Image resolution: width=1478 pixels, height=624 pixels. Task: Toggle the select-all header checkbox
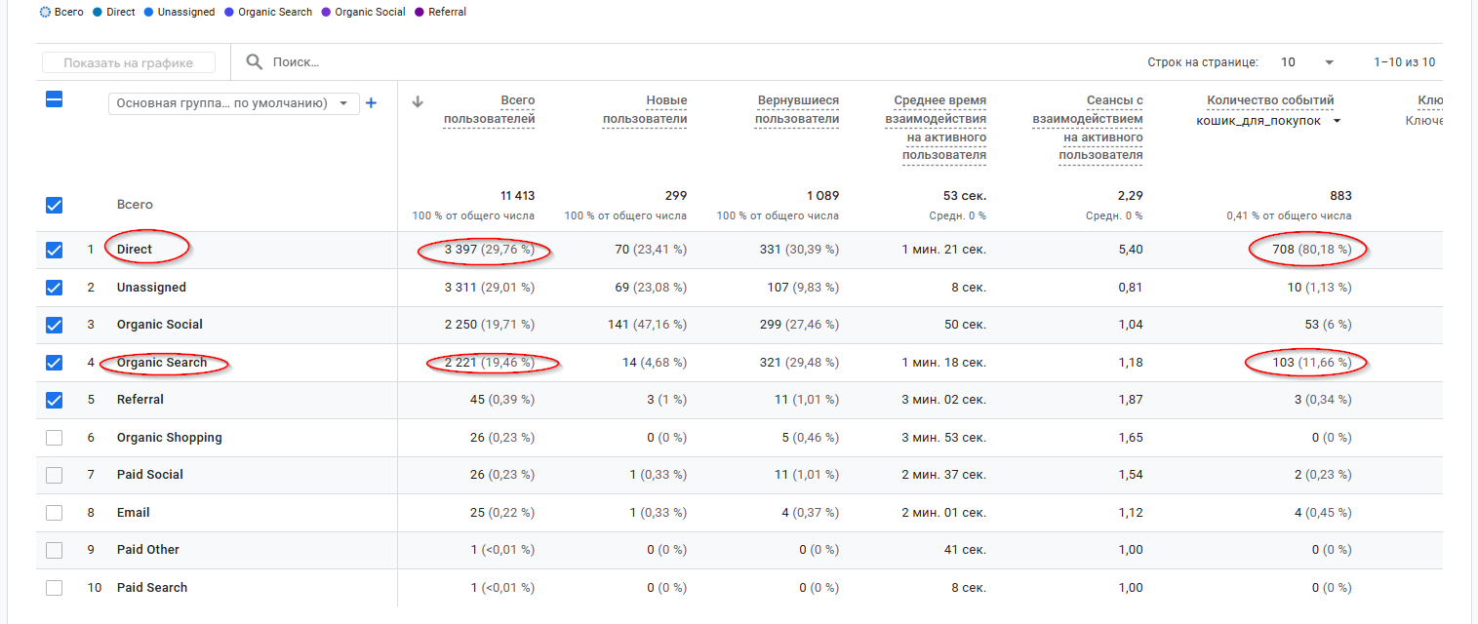click(55, 99)
